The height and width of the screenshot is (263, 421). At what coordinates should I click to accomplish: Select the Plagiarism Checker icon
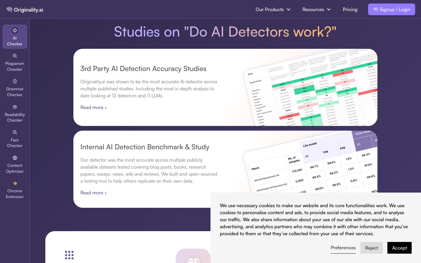(x=15, y=56)
